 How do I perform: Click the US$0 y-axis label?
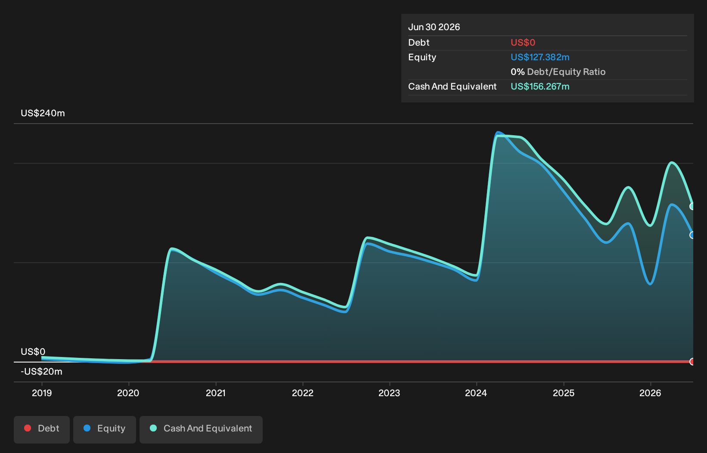point(33,352)
